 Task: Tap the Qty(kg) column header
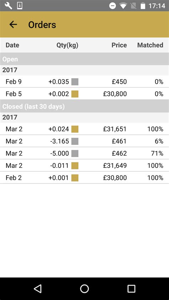pyautogui.click(x=67, y=45)
